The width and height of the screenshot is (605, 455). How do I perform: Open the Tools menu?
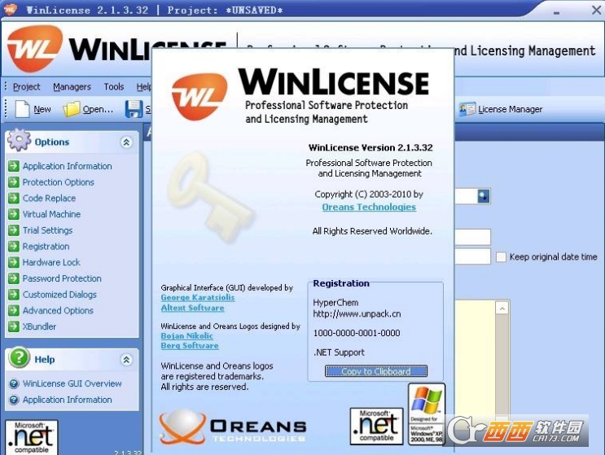click(x=114, y=87)
